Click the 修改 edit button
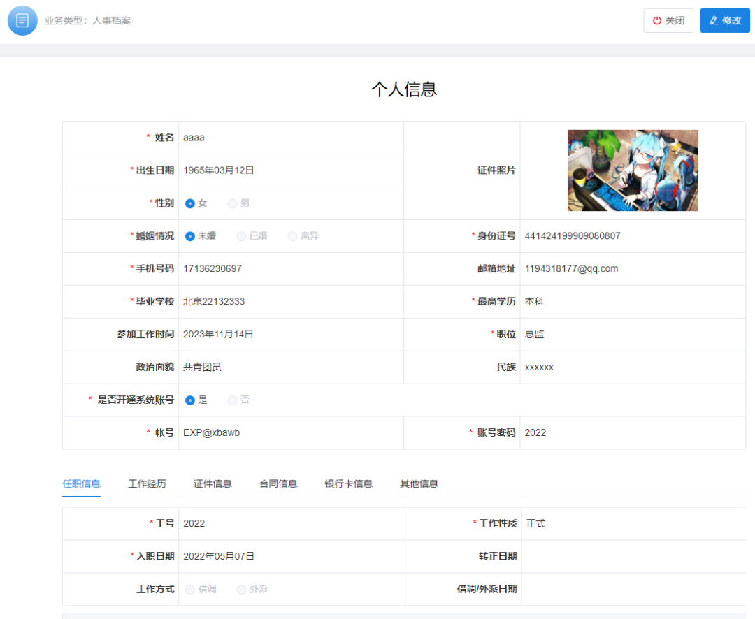The image size is (755, 619). tap(725, 21)
